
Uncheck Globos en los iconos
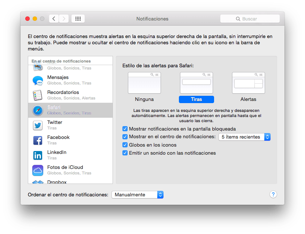click(125, 145)
